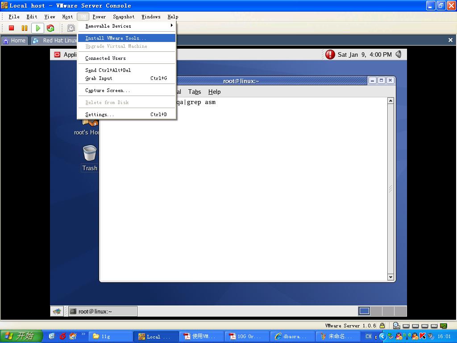Open the dbaora Internet Explorer taskbar item
Screen dimensions: 457x343
[x=292, y=336]
